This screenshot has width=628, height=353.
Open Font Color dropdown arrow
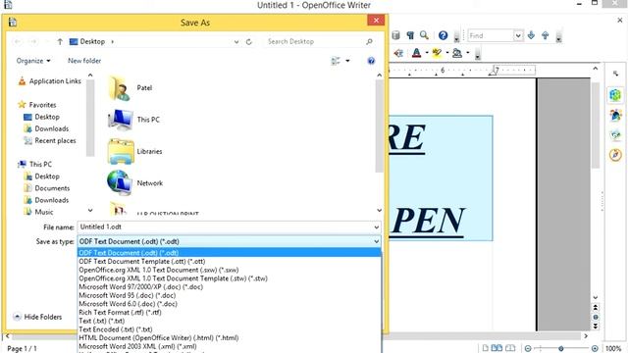click(x=427, y=53)
